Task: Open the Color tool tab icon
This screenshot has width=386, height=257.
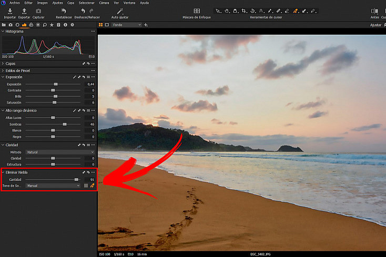Action: pos(31,25)
